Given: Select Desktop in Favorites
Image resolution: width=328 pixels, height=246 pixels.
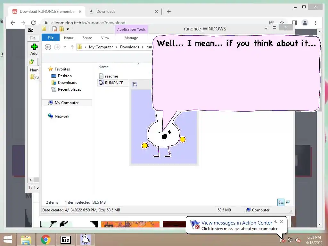Looking at the screenshot, I should (65, 76).
